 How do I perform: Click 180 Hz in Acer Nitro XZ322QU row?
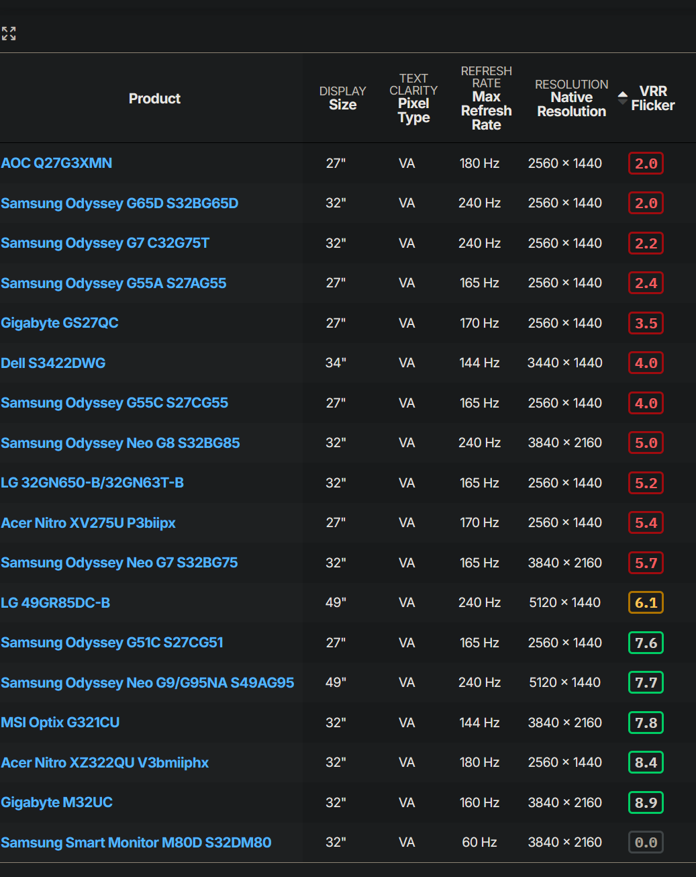[x=479, y=763]
